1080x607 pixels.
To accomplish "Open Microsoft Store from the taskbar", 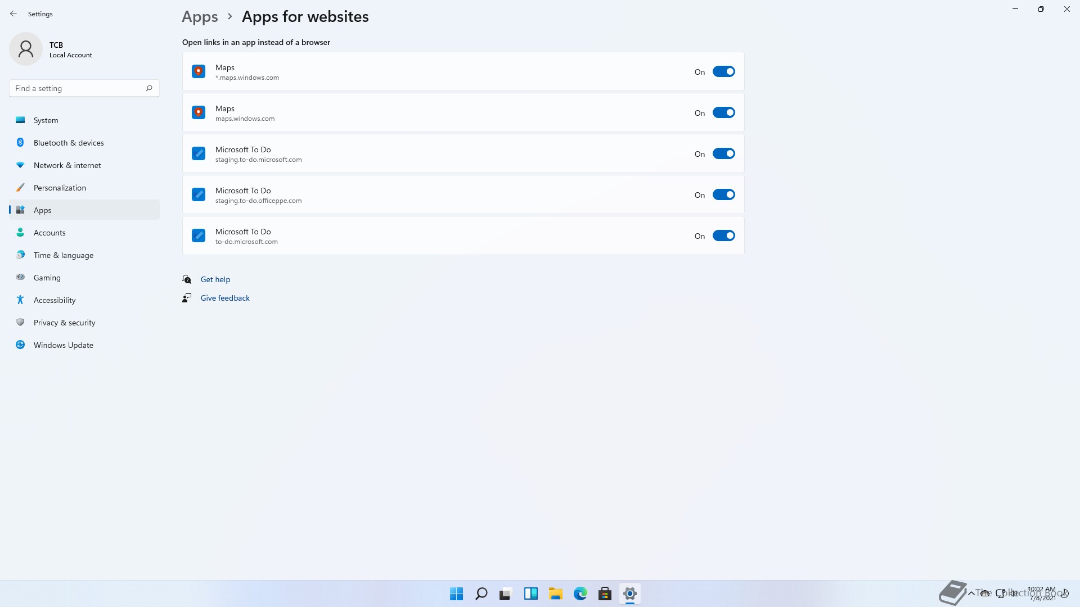I will pyautogui.click(x=605, y=594).
